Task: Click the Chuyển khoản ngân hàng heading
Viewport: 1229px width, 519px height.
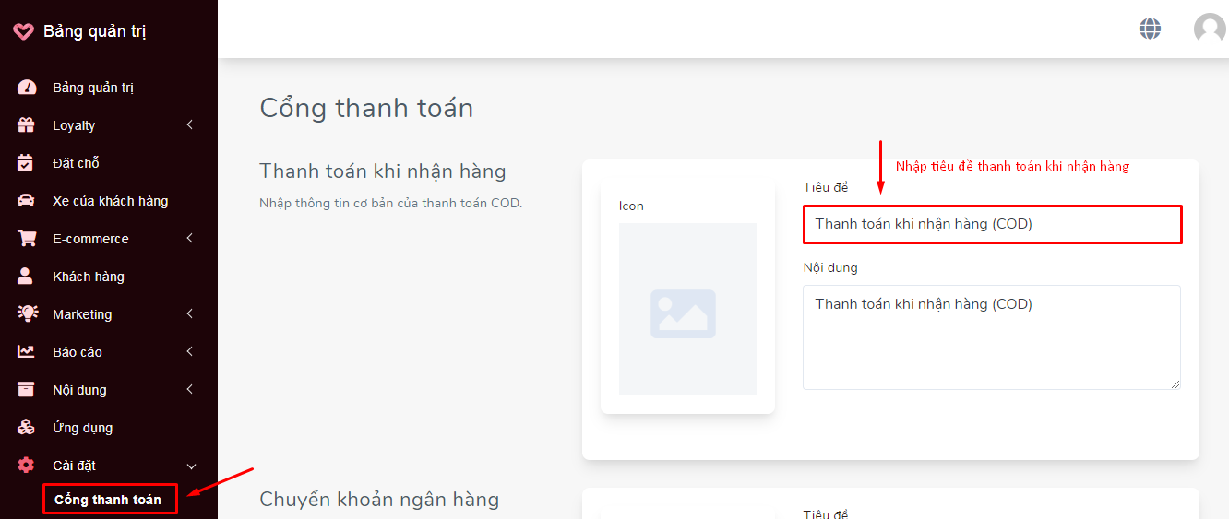Action: [x=379, y=500]
